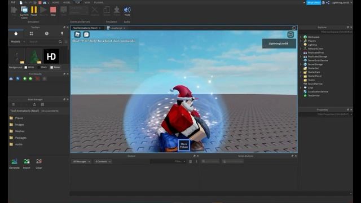Expand the ServerStorage node
Image resolution: width=361 pixels, height=203 pixels.
(301, 64)
